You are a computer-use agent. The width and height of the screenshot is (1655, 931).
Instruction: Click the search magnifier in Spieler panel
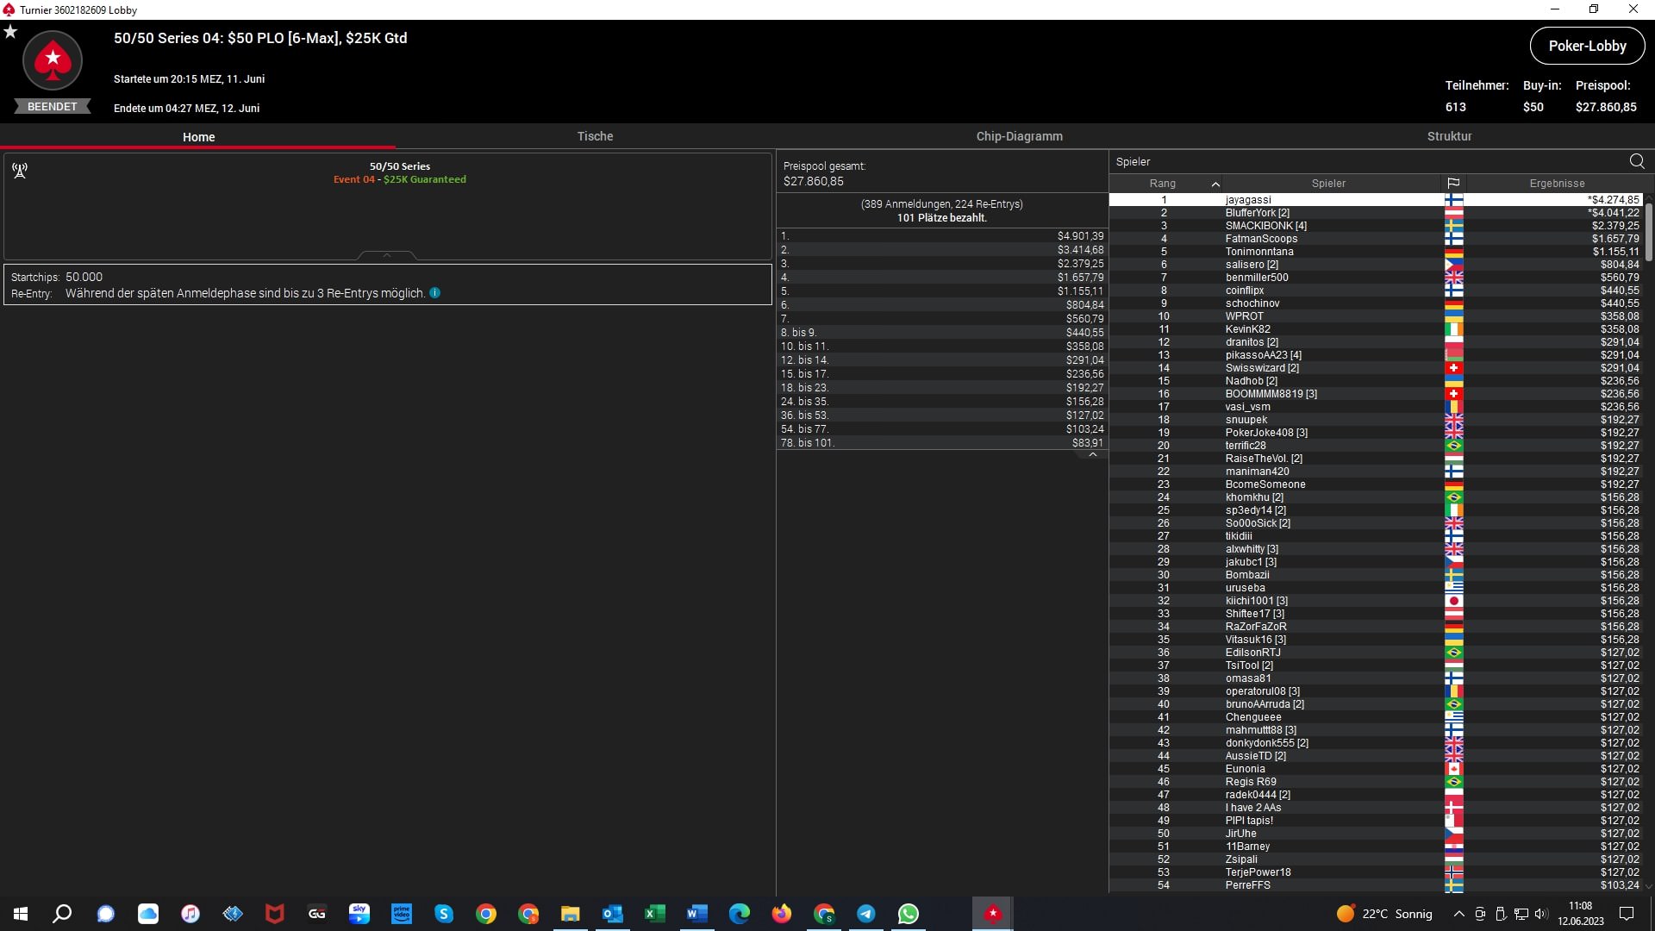[x=1637, y=161]
